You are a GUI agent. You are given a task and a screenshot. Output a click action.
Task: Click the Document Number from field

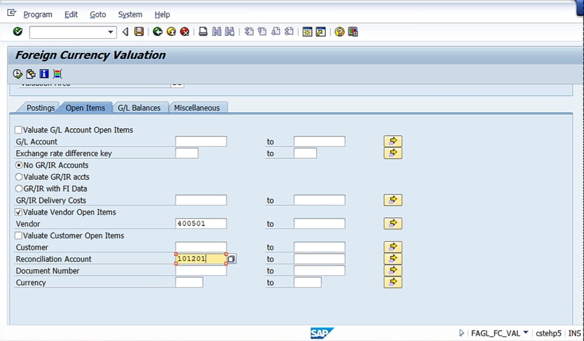(201, 270)
